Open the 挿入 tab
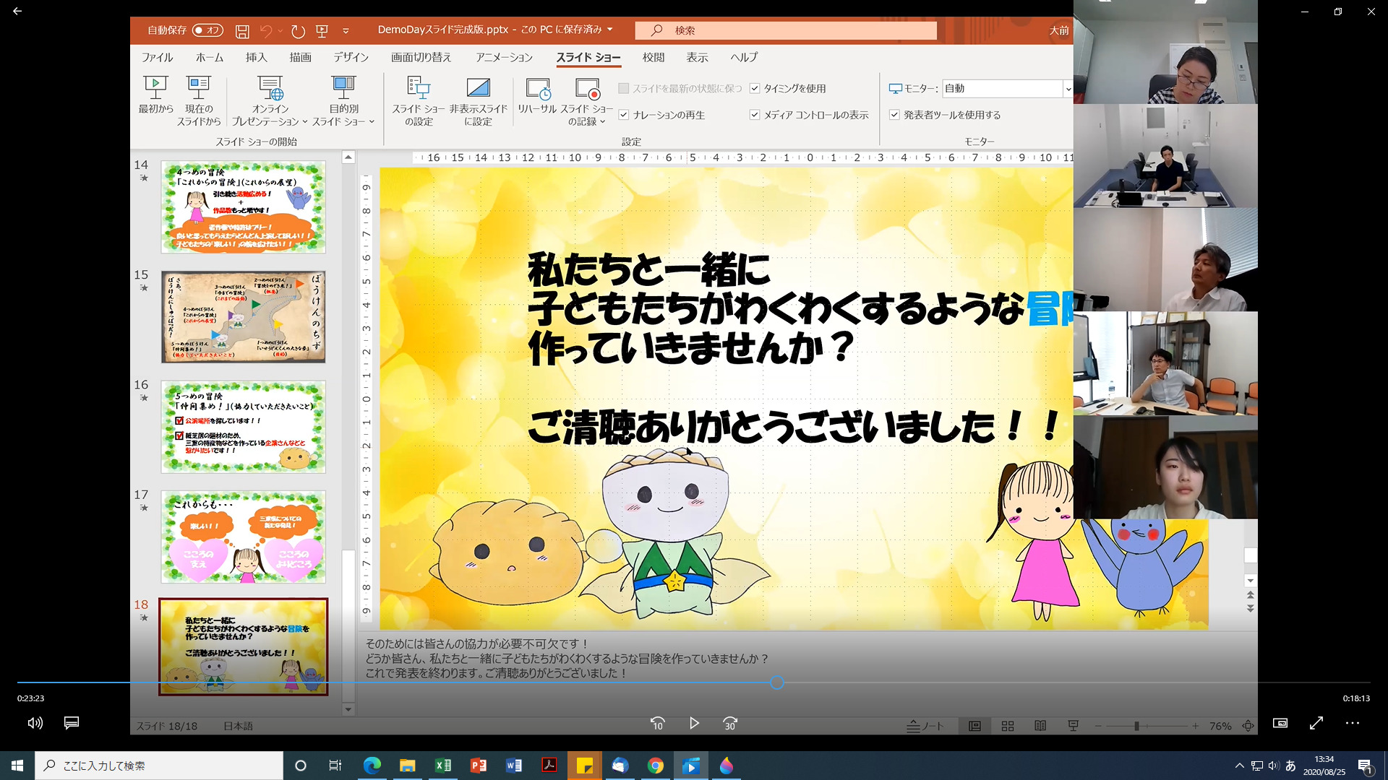Viewport: 1388px width, 780px height. click(x=257, y=57)
